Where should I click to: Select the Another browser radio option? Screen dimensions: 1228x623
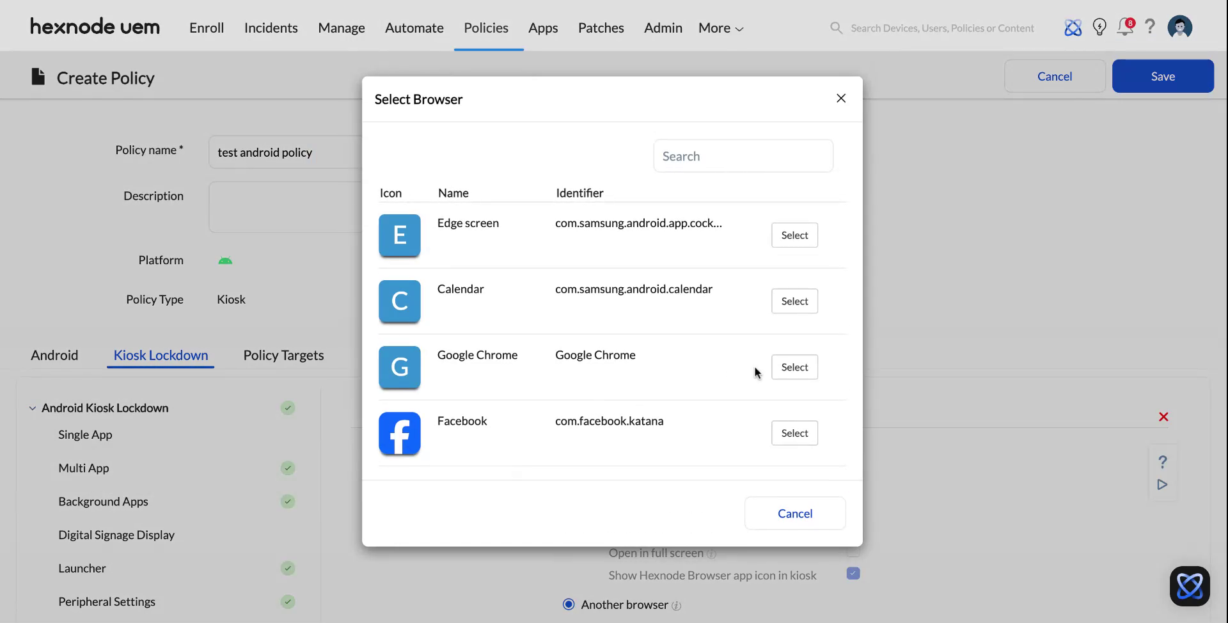(x=568, y=604)
